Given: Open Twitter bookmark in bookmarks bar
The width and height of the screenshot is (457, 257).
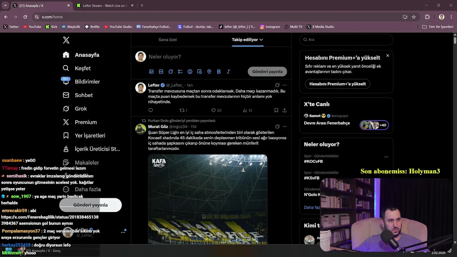Looking at the screenshot, I should [x=11, y=27].
